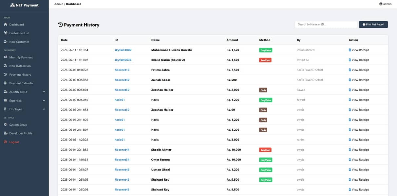Click the name Imtiaz Ali in By column
This screenshot has width=397, height=196.
click(x=303, y=60)
